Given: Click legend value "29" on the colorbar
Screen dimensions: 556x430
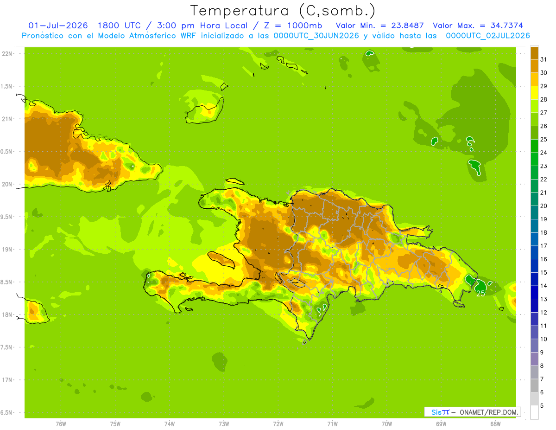Looking at the screenshot, I should coord(544,86).
